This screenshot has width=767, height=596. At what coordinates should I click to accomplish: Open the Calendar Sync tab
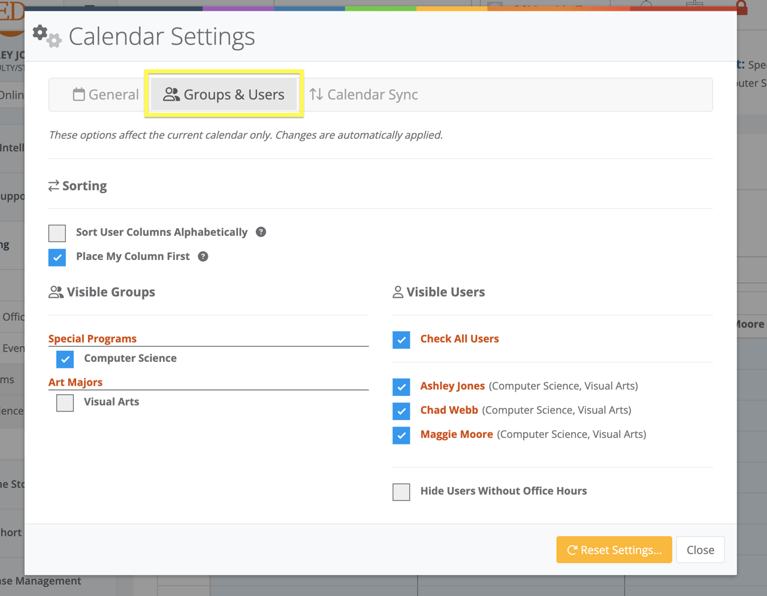pos(363,94)
